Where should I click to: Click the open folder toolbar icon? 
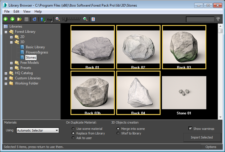[19, 19]
